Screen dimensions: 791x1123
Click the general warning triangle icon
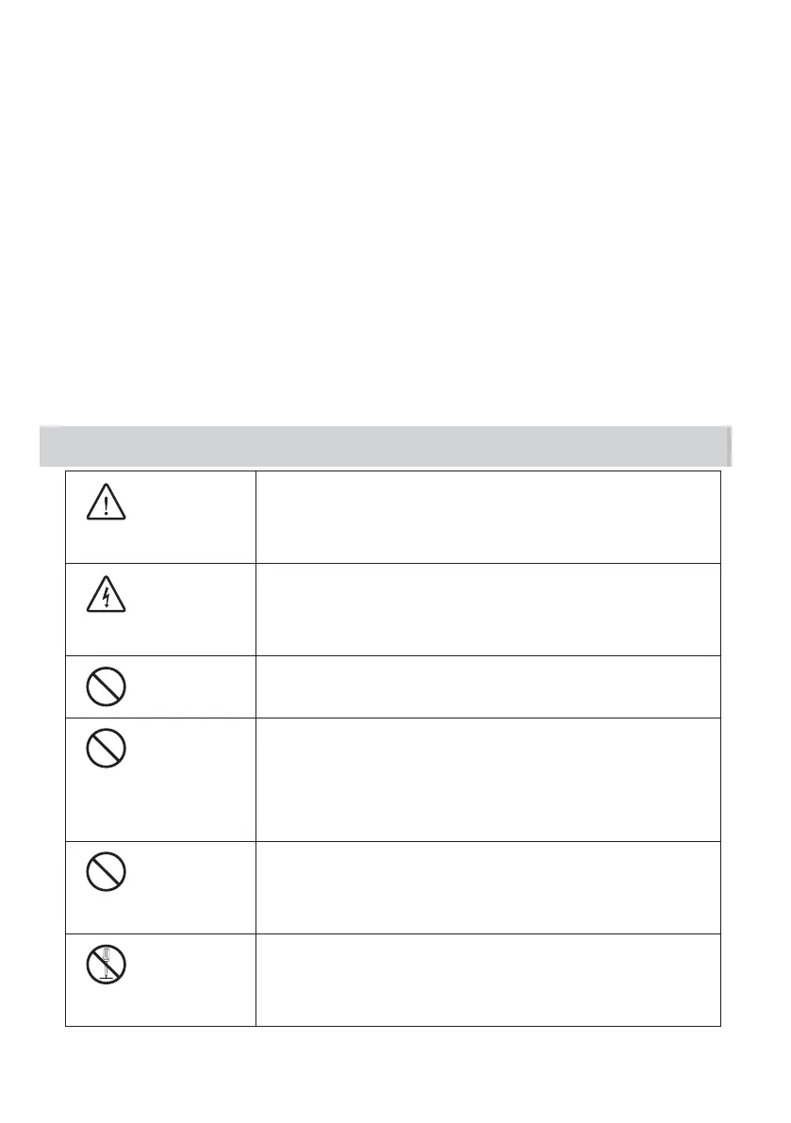pos(109,505)
